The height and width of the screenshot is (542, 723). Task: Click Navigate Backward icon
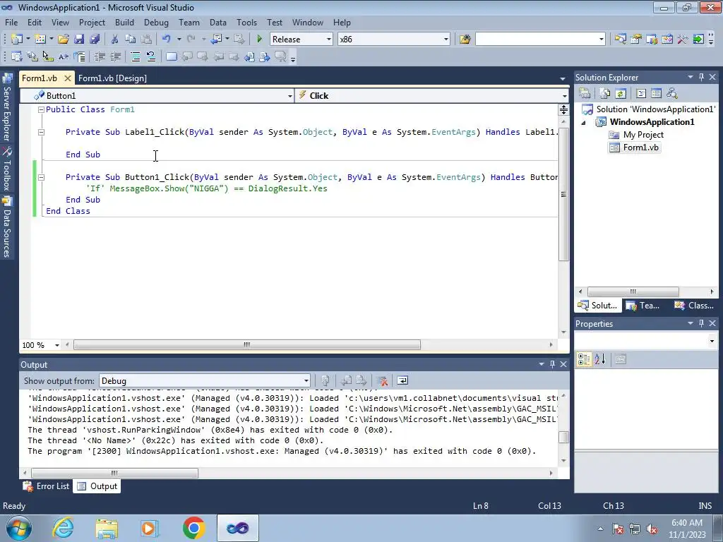point(216,40)
